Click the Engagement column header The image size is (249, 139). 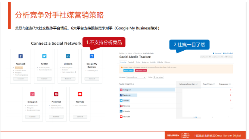224,84
